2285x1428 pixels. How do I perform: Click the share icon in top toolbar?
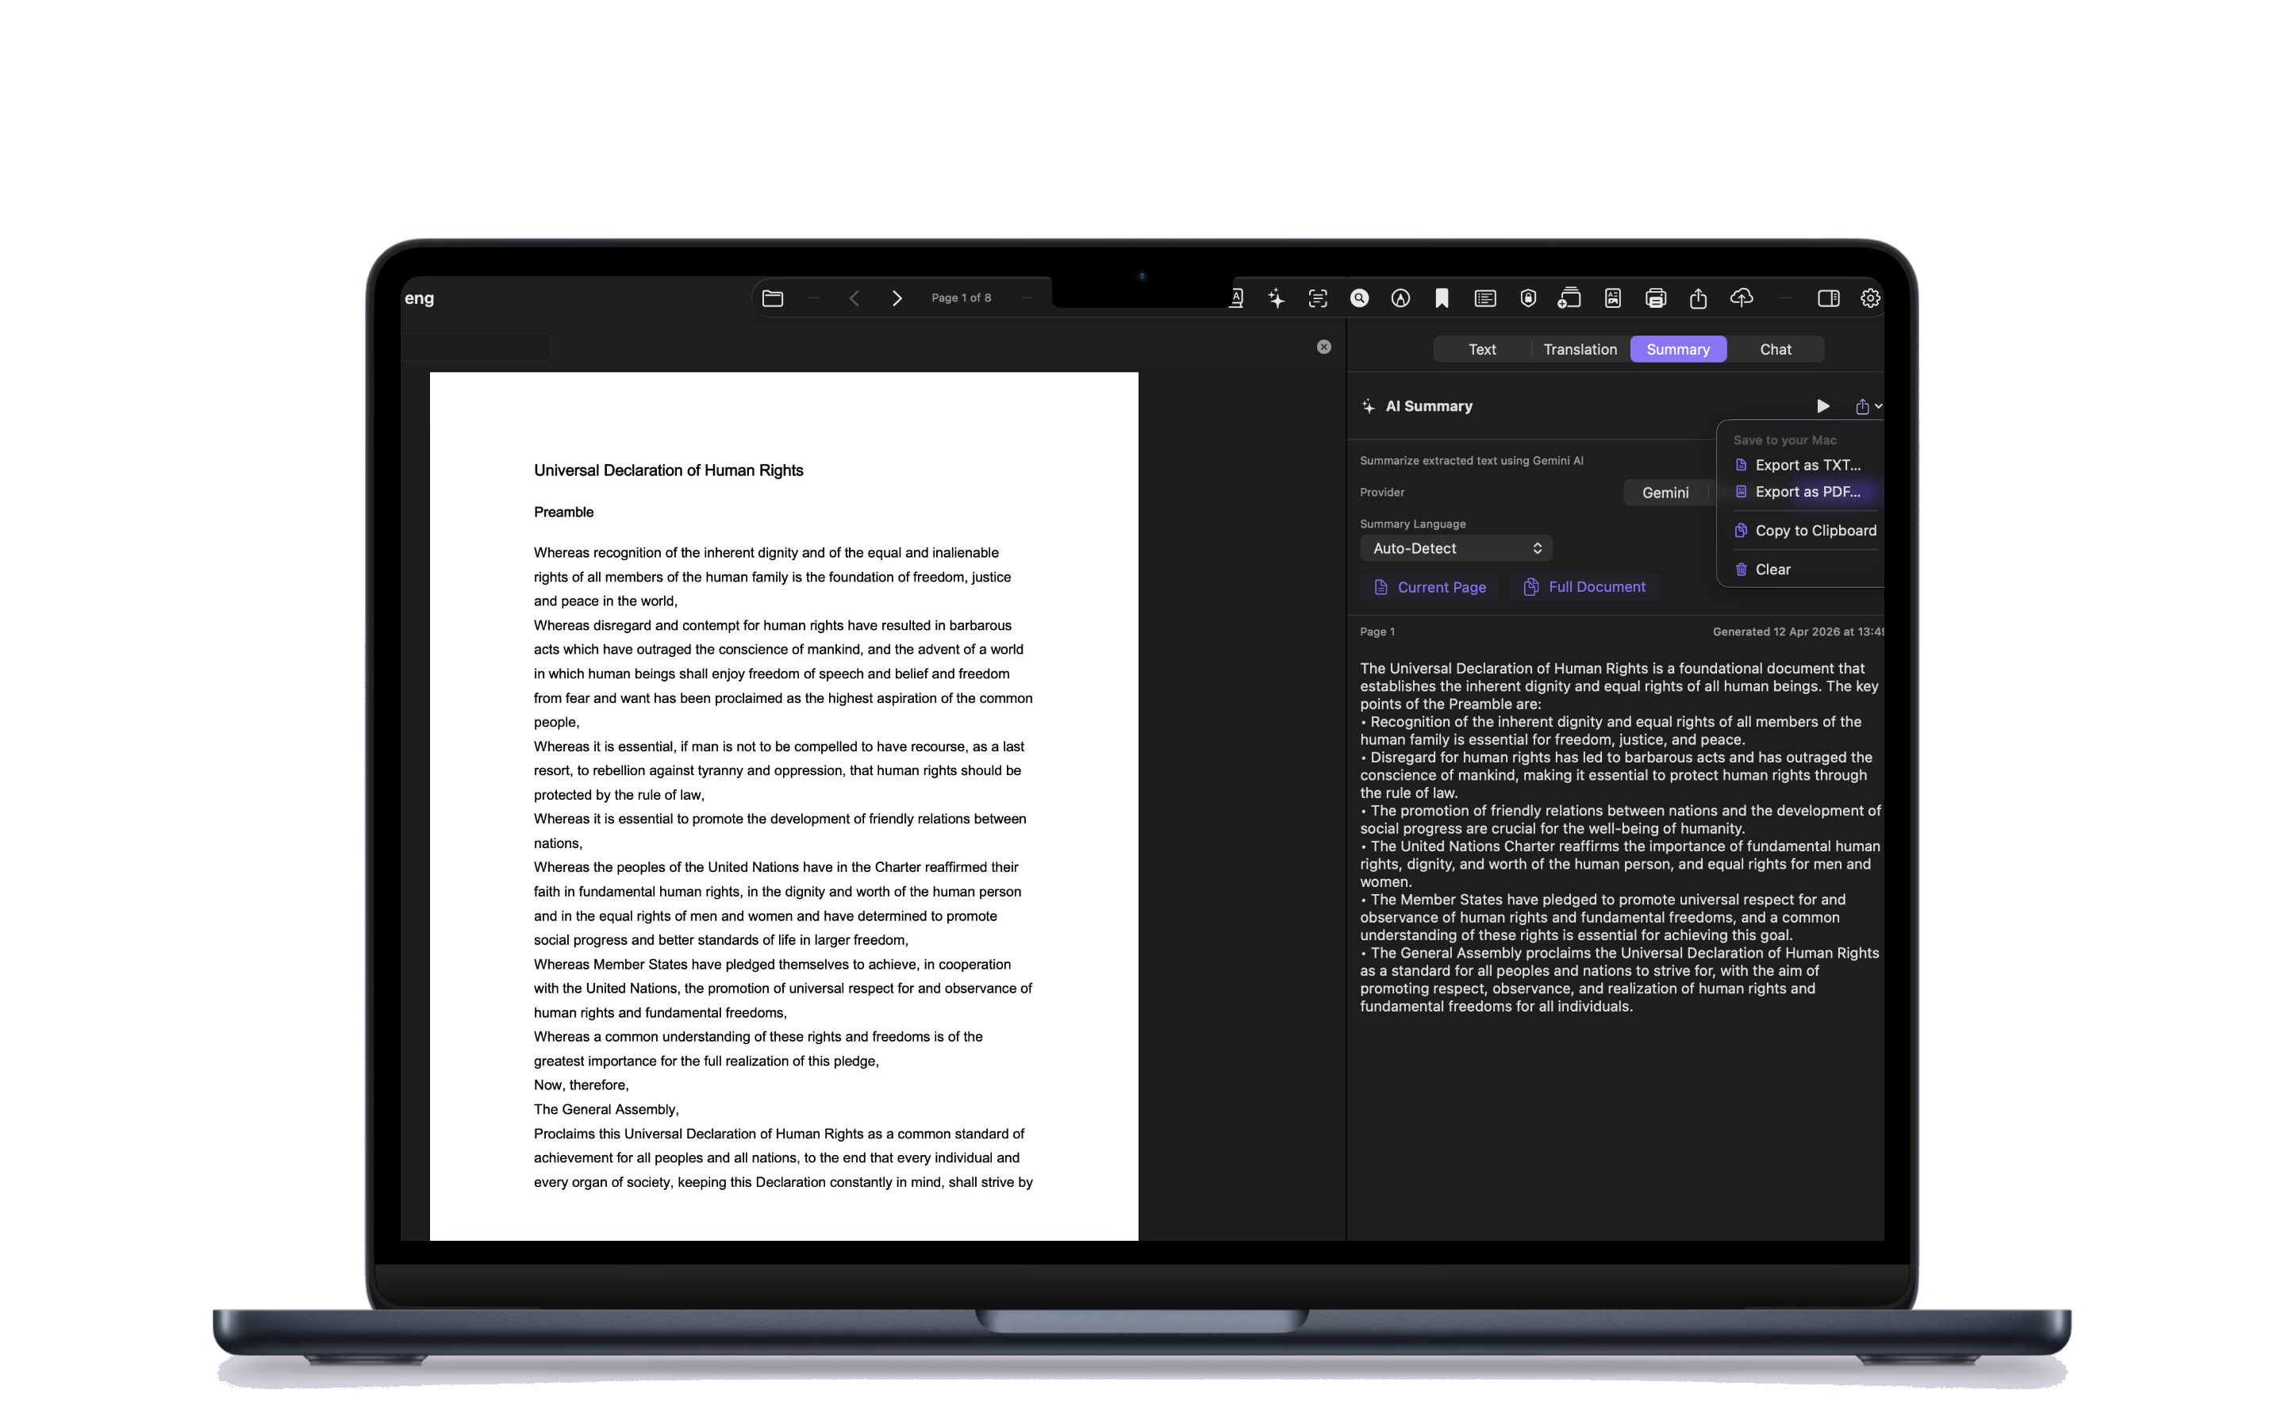tap(1698, 298)
